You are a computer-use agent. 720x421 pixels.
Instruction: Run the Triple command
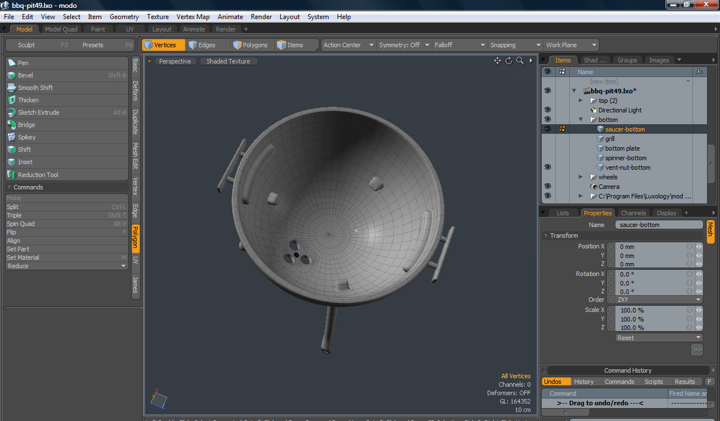point(67,215)
